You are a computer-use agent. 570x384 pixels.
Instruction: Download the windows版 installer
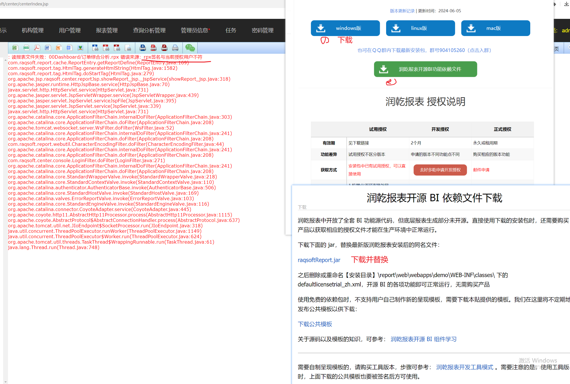click(345, 28)
